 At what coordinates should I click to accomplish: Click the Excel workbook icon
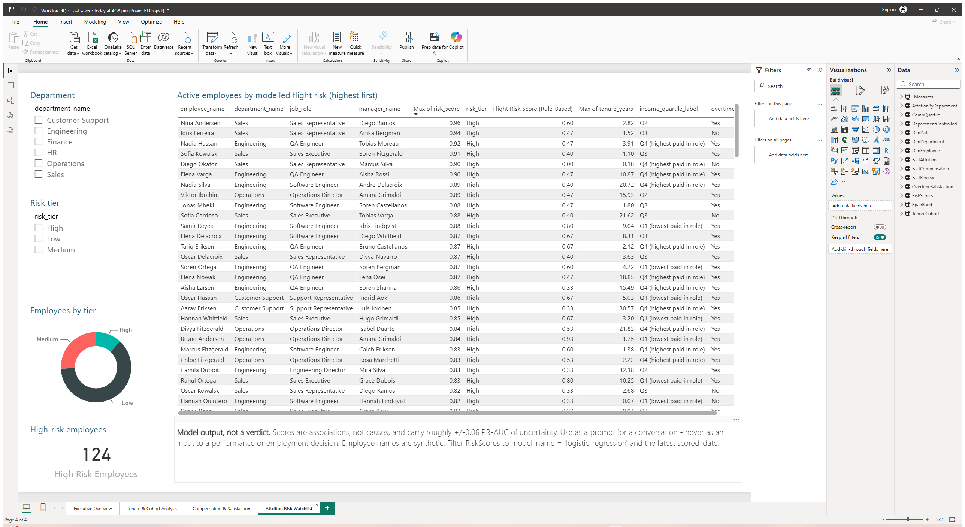point(92,43)
